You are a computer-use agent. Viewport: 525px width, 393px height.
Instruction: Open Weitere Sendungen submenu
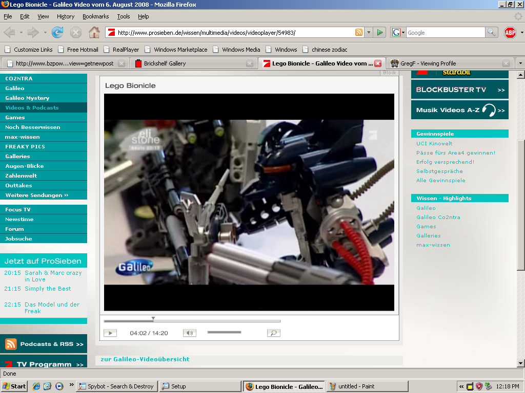pos(44,195)
